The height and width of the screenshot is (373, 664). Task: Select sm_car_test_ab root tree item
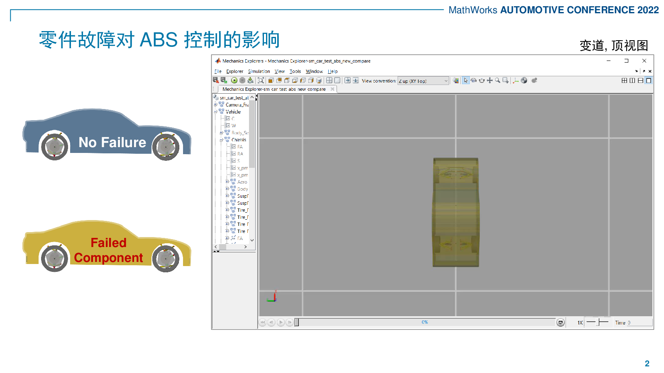pos(234,98)
